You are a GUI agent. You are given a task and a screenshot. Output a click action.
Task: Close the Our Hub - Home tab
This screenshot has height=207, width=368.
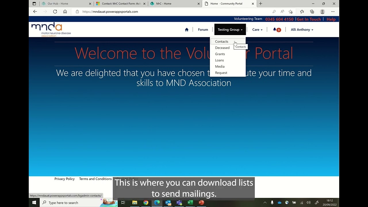click(90, 4)
